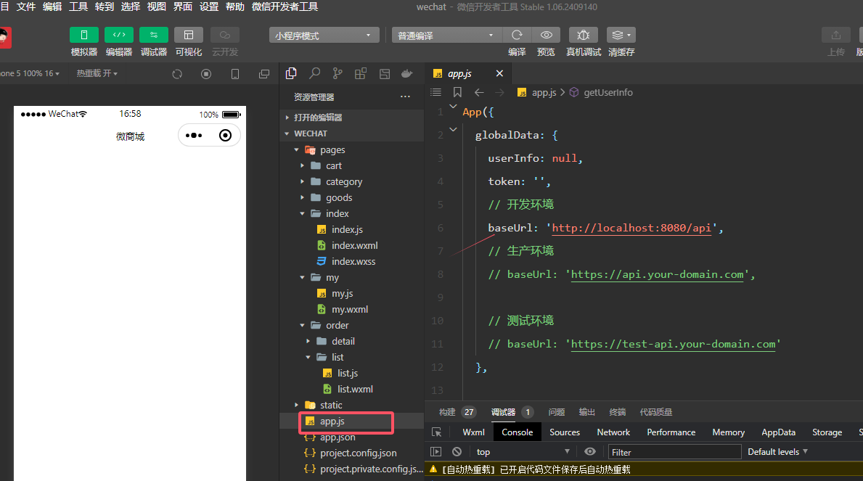Click the localhost:8080/api URL link

(631, 228)
